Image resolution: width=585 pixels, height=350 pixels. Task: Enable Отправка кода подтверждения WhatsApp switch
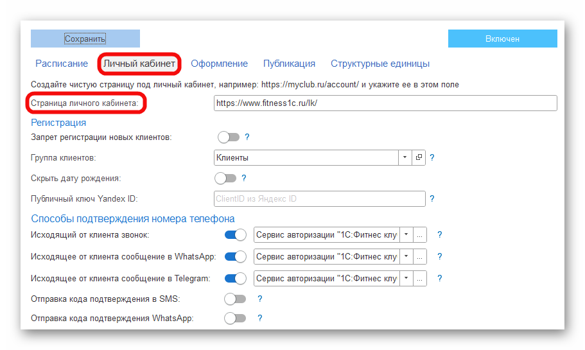[x=235, y=319]
